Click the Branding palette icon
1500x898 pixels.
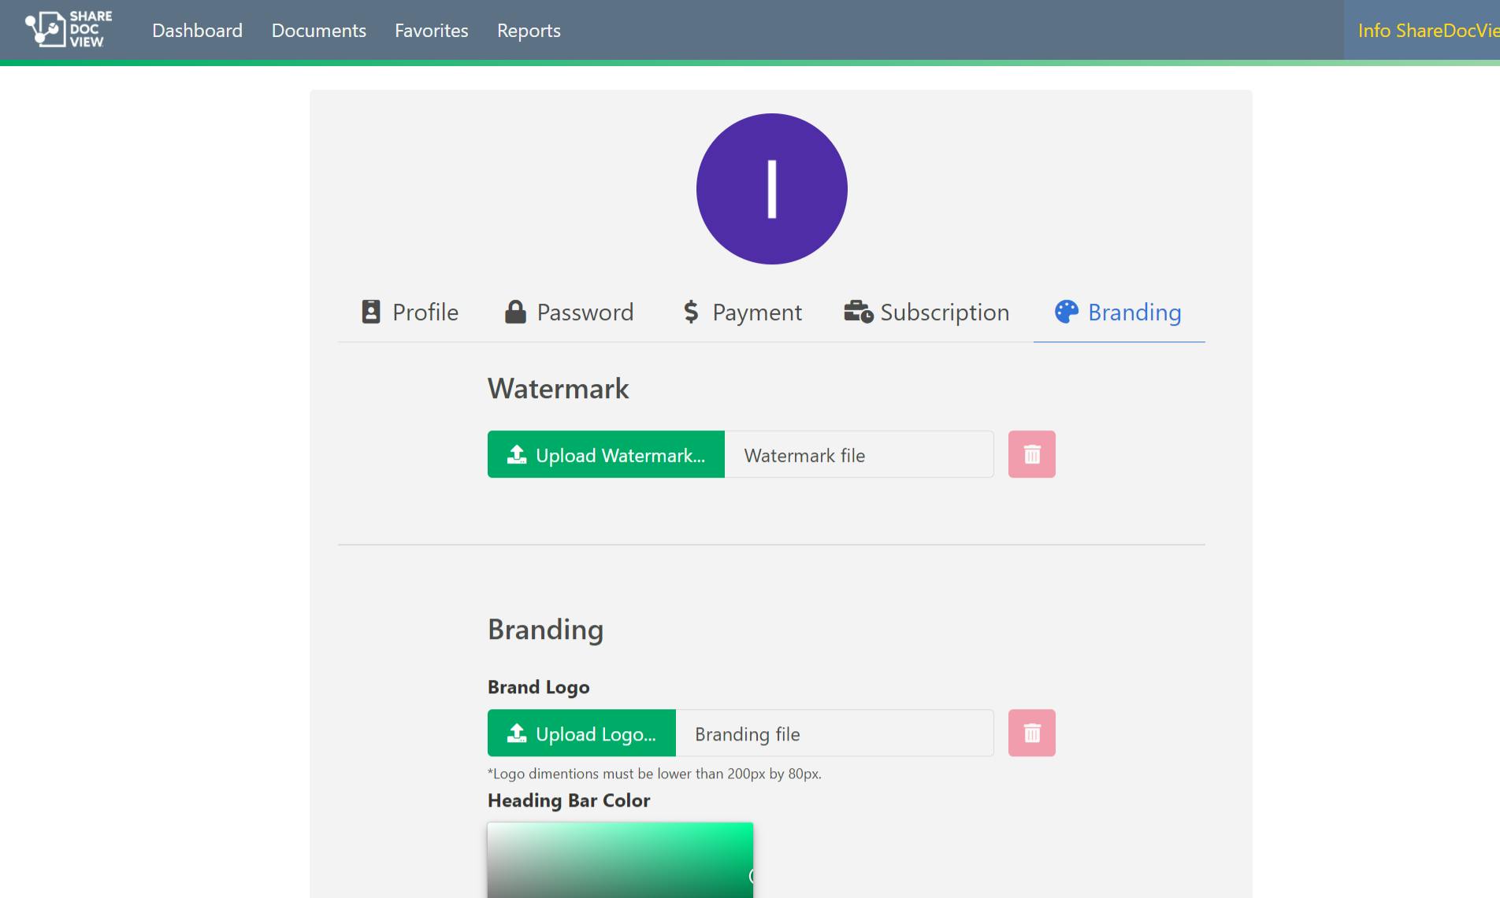coord(1066,312)
